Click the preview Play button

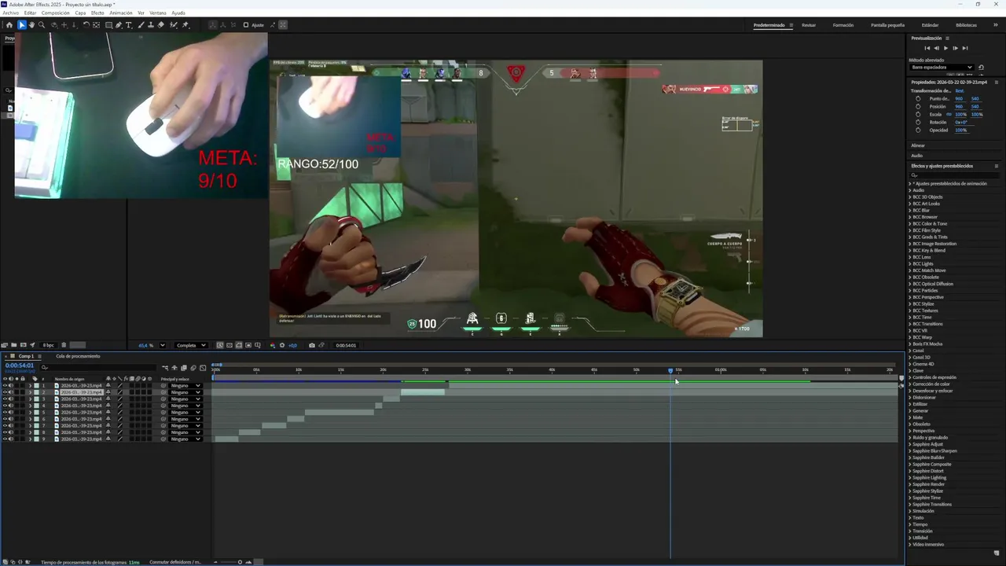coord(945,48)
